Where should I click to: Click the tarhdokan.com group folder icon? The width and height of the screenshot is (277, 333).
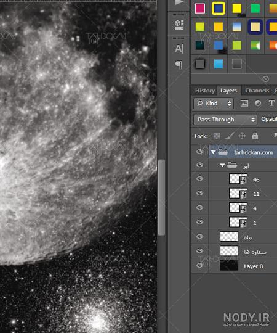(x=223, y=152)
